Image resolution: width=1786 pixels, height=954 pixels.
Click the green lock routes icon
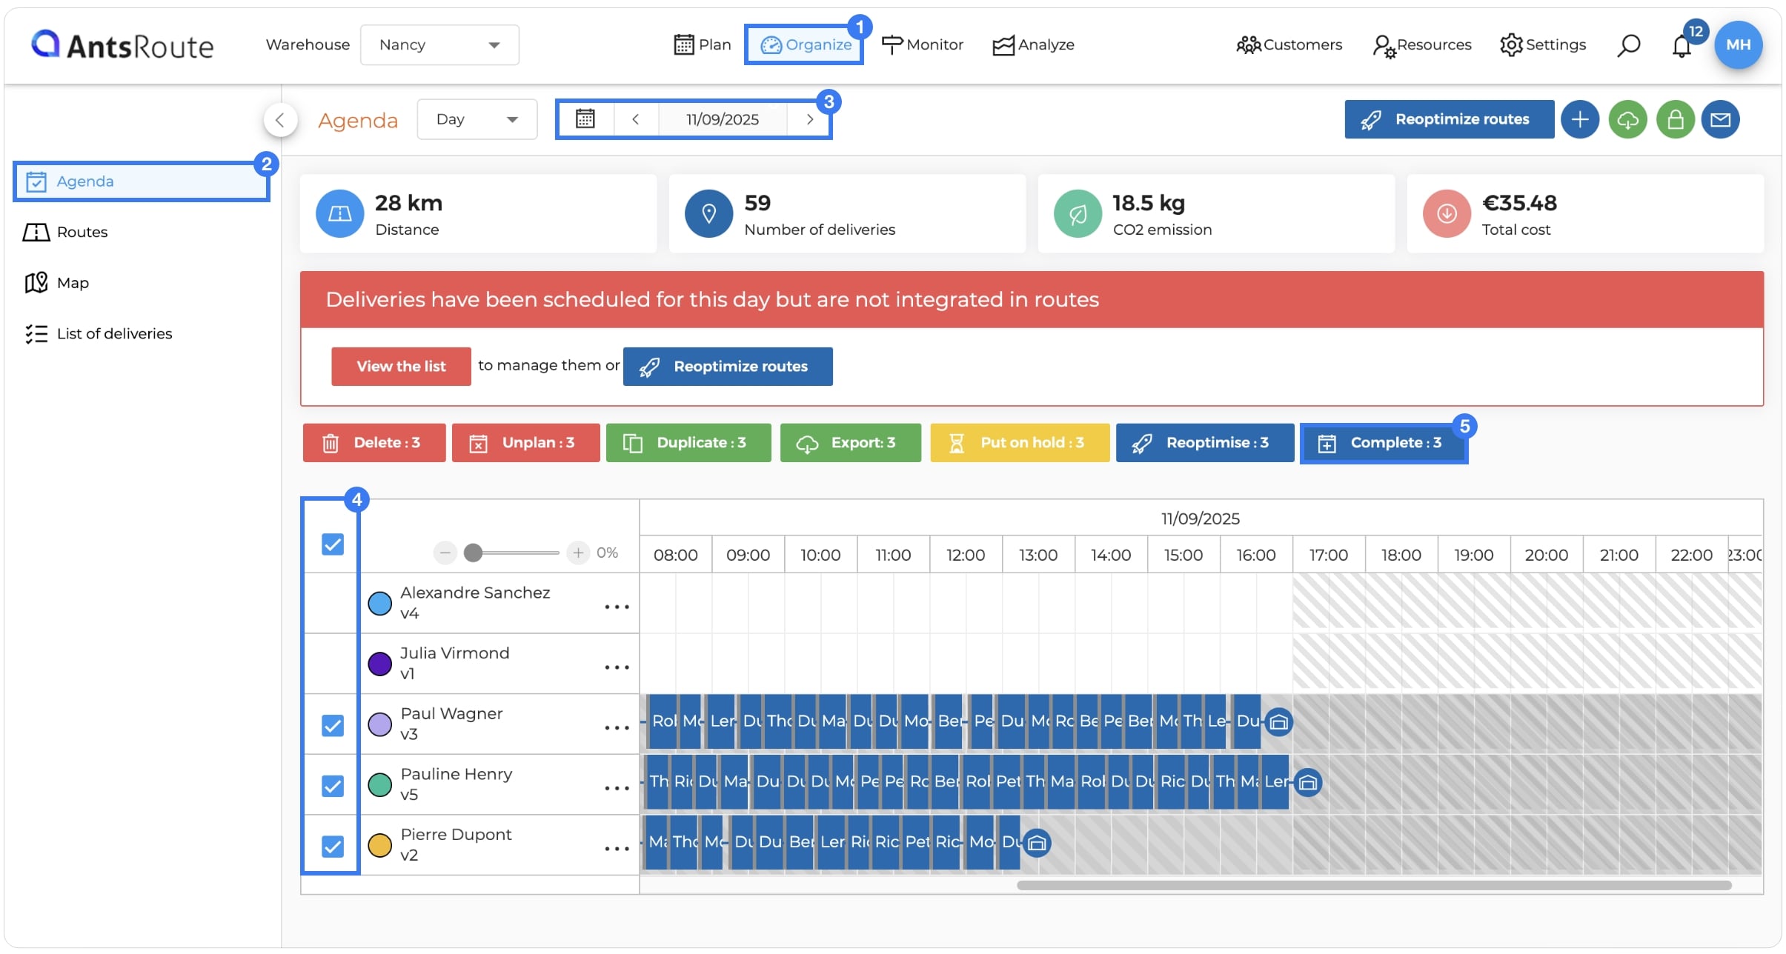[x=1676, y=119]
